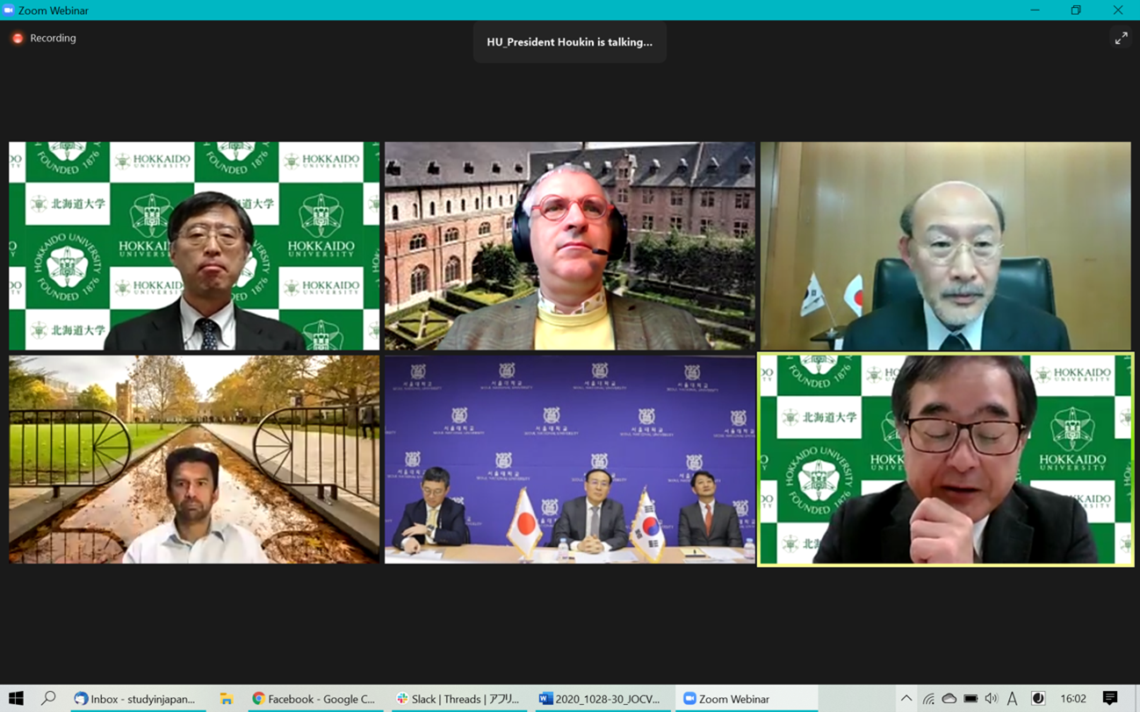The width and height of the screenshot is (1140, 712).
Task: Open the Windows Start menu
Action: 16,699
